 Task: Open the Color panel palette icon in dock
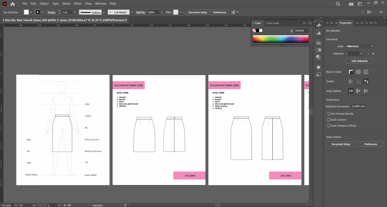click(x=318, y=25)
